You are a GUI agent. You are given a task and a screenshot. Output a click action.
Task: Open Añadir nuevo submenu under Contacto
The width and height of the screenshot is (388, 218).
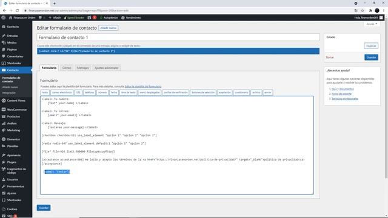point(10,87)
